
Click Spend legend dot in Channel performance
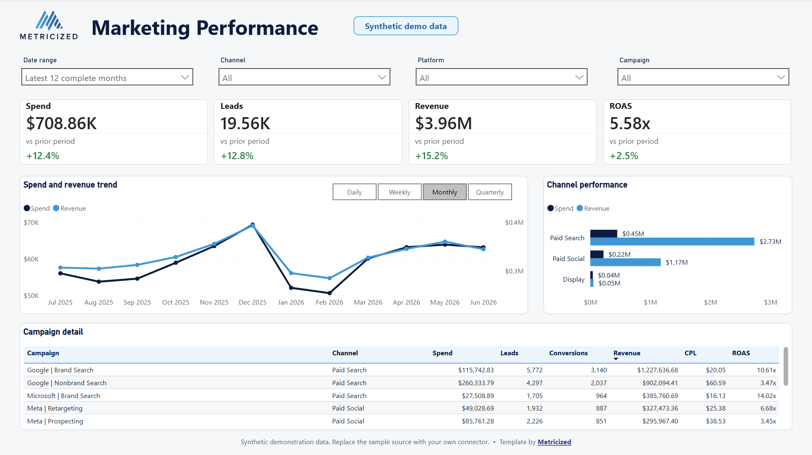[551, 208]
